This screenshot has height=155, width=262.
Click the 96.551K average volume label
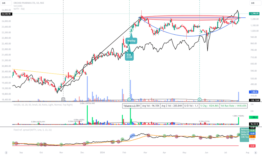254,124
